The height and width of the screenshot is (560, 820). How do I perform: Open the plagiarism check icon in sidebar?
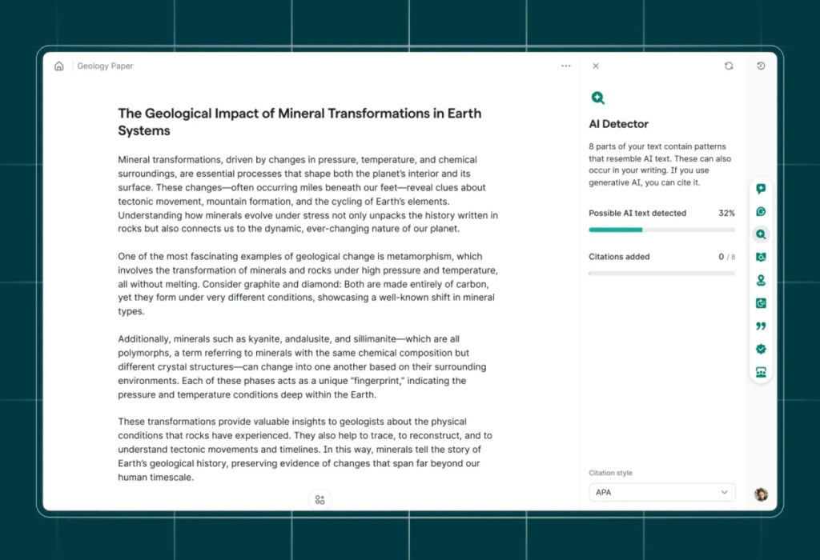(x=761, y=258)
